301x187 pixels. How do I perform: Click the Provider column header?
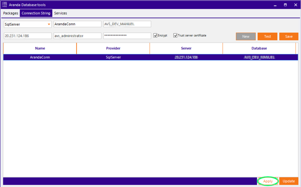(x=113, y=48)
